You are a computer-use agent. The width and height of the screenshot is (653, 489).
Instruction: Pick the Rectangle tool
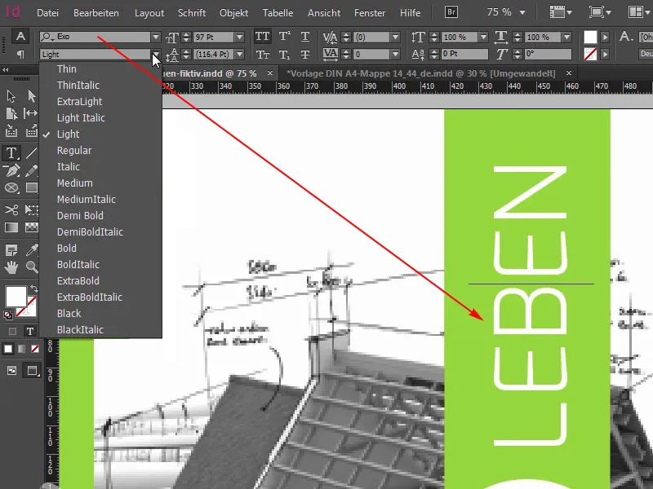click(32, 188)
